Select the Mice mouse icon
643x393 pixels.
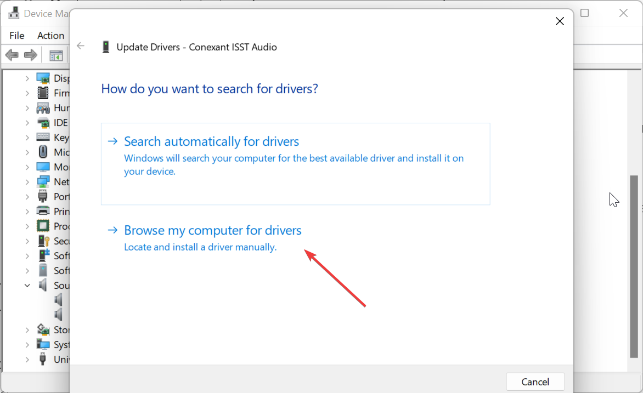[x=43, y=152]
